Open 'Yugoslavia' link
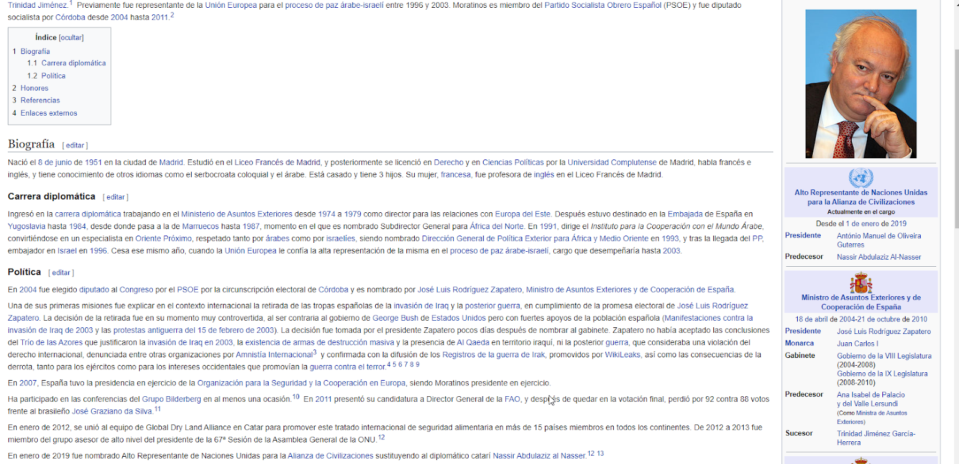 coord(26,227)
